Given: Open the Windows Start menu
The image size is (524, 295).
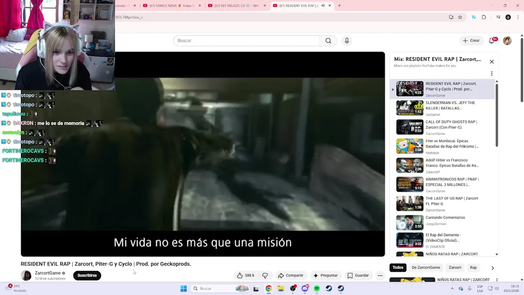Looking at the screenshot, I should 183,288.
